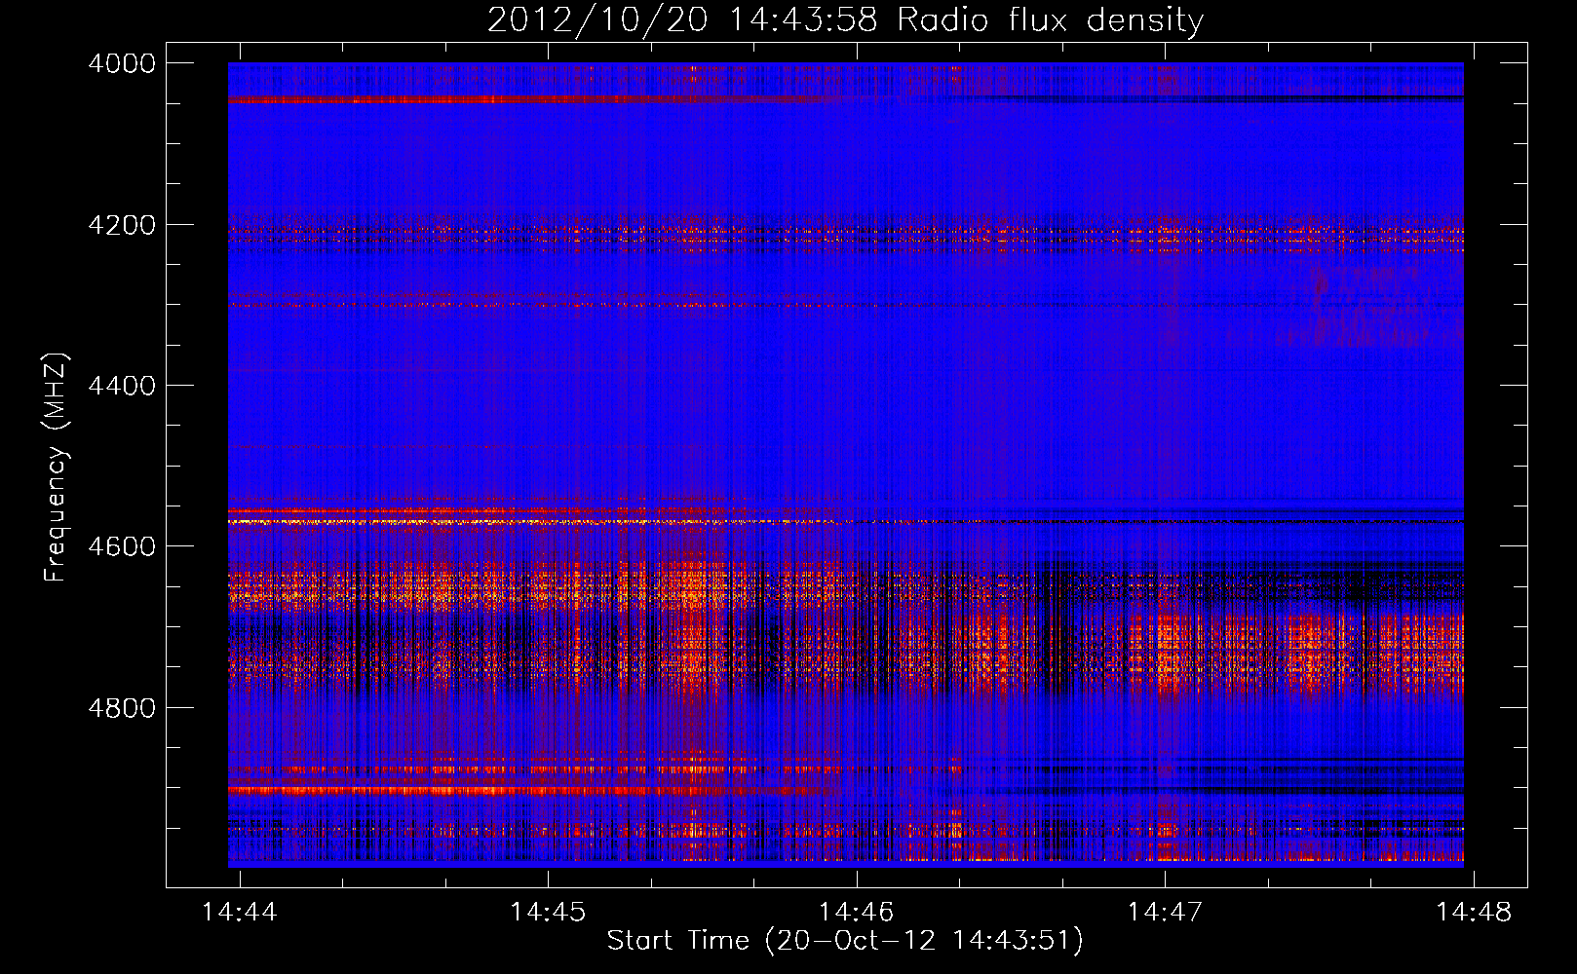Viewport: 1577px width, 974px height.
Task: Click the "Start Time (20-Oct-12 14:43:51)" label
Action: click(845, 941)
